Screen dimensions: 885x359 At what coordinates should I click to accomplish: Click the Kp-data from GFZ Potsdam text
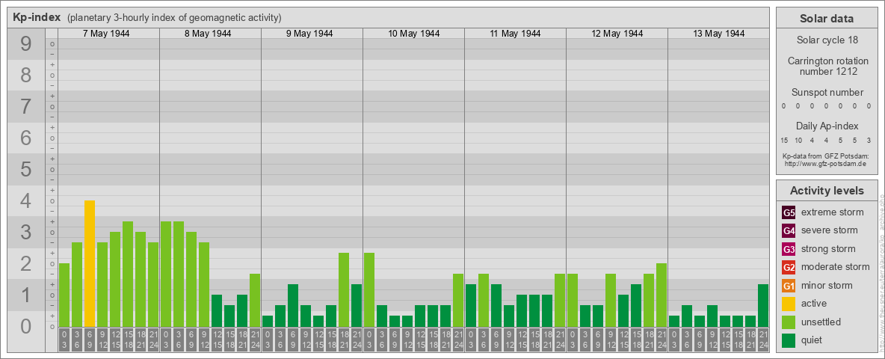click(827, 156)
